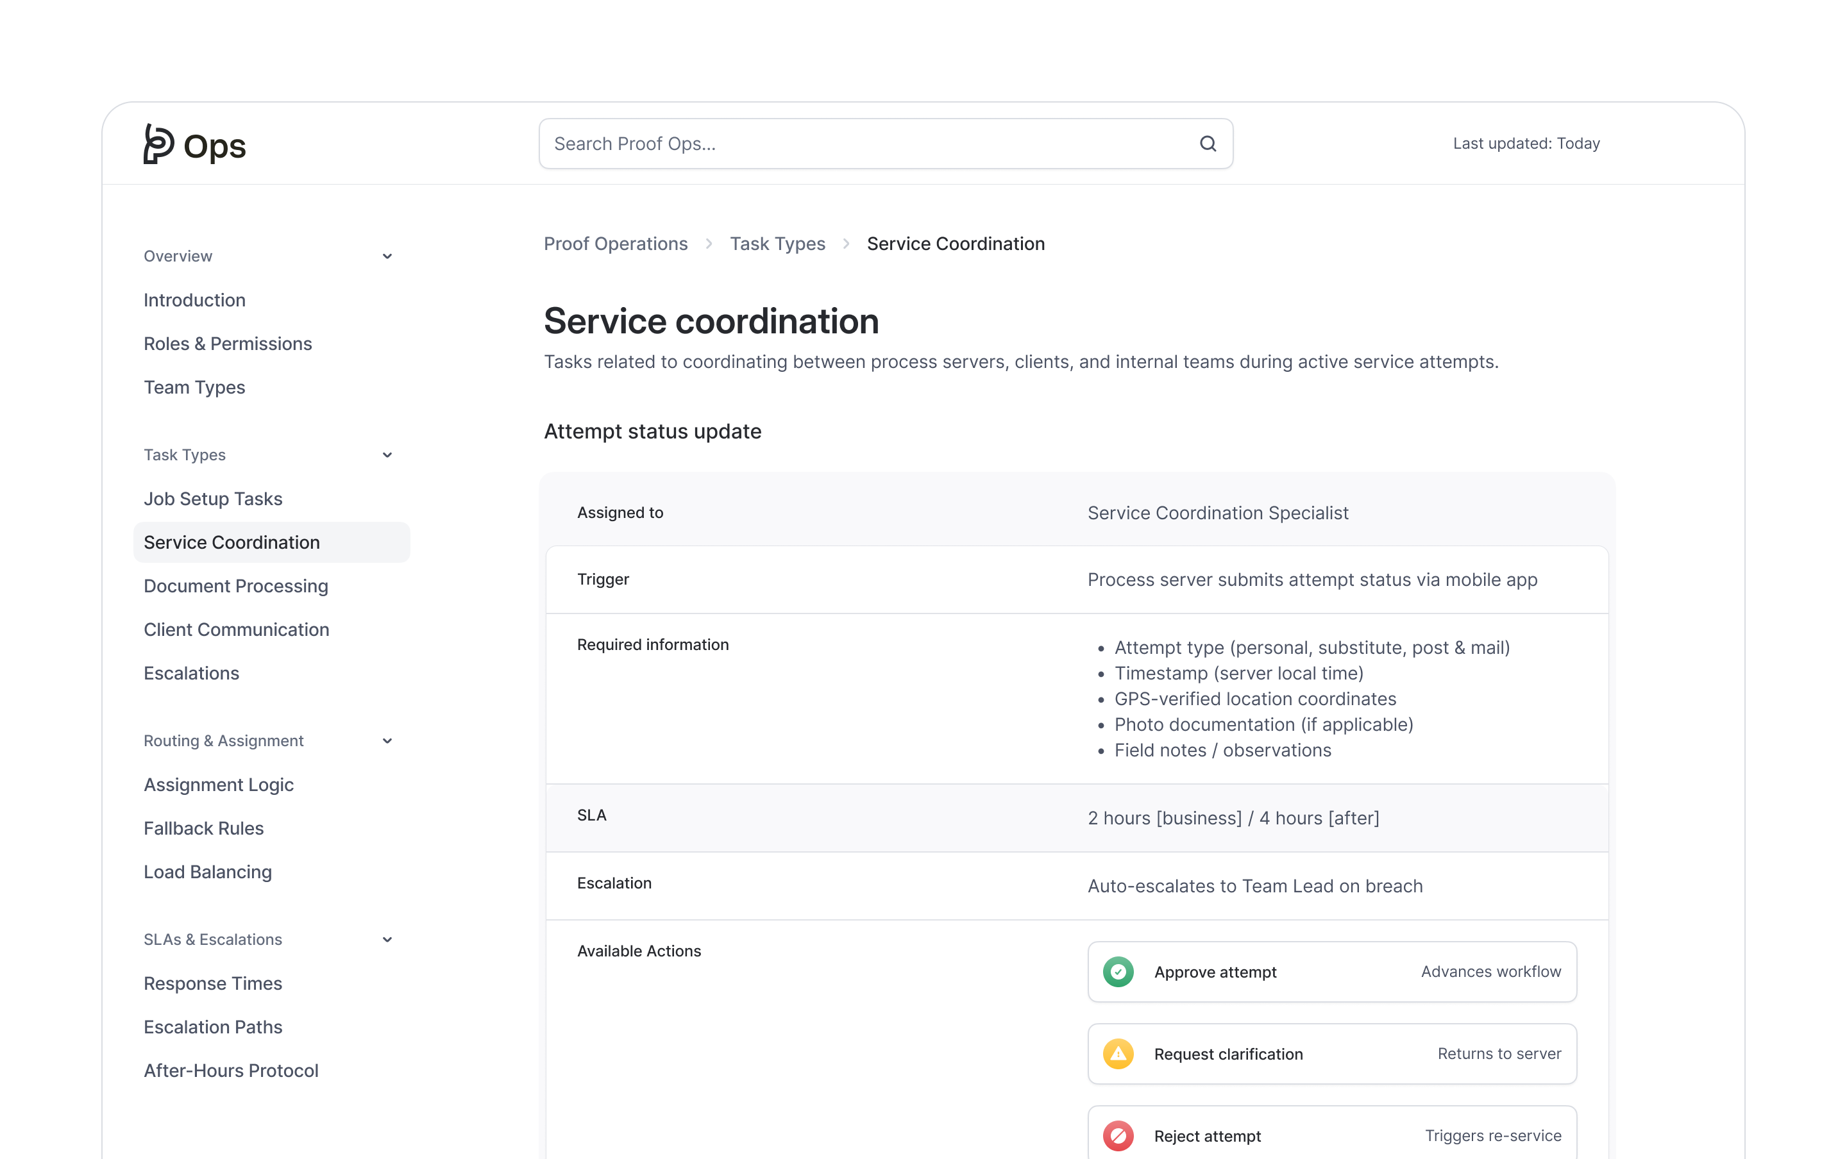
Task: Click the red Reject attempt icon
Action: (x=1119, y=1135)
